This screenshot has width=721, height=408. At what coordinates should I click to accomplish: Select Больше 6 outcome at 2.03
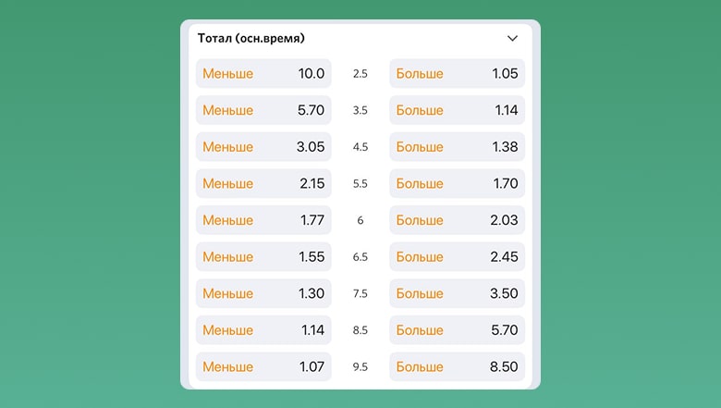(x=457, y=220)
